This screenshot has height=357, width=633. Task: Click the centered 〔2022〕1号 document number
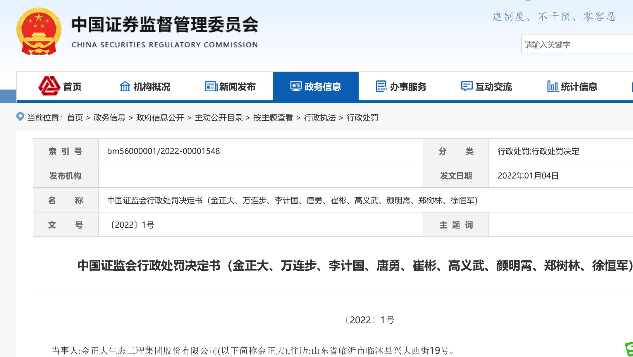click(x=370, y=320)
